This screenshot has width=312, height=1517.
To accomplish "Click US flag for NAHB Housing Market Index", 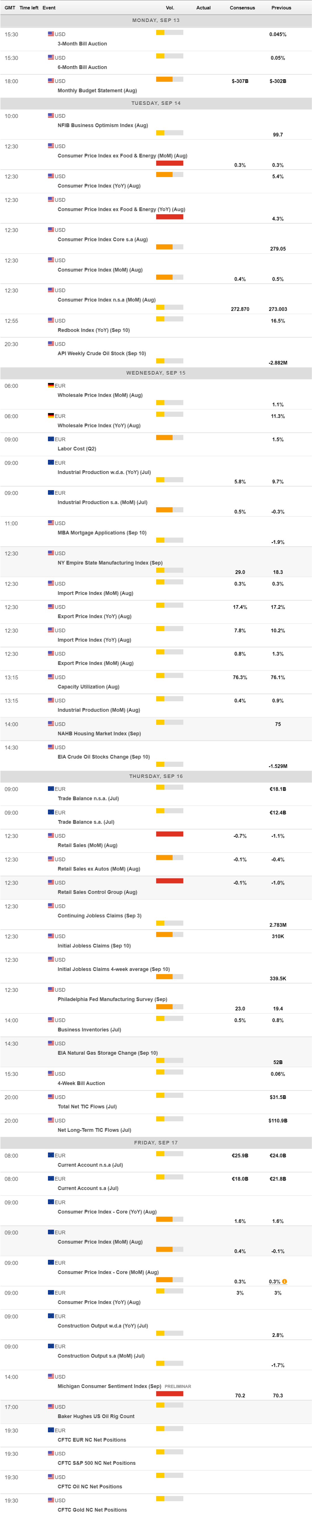I will 51,724.
